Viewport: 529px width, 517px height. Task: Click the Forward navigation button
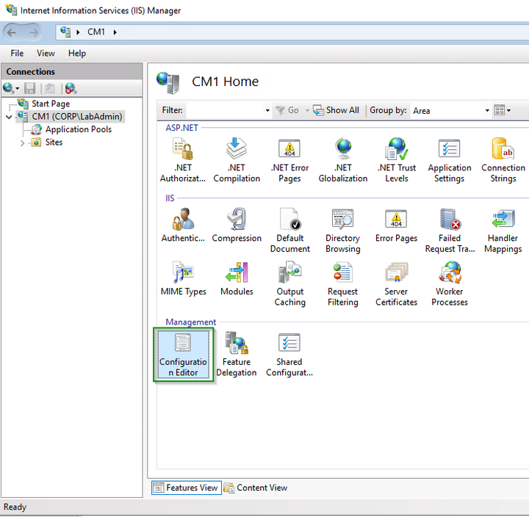tap(33, 32)
